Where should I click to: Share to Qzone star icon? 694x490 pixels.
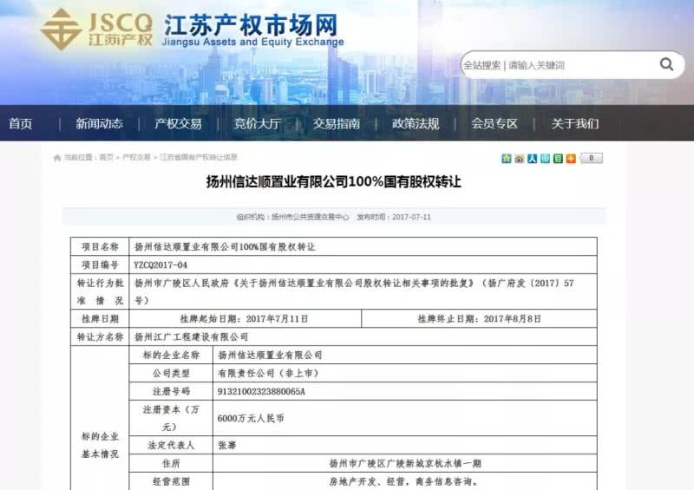click(507, 158)
